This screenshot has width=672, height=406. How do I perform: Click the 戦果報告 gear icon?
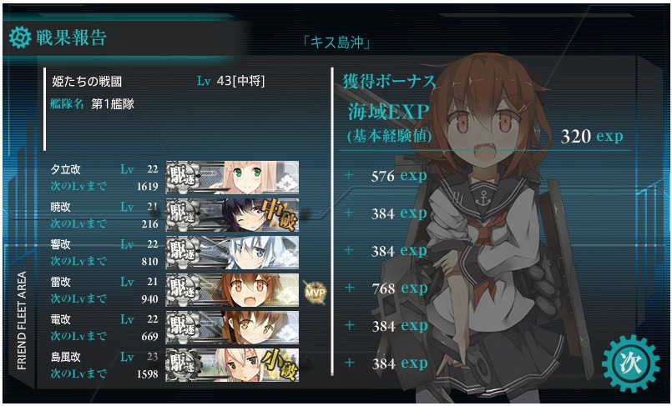(x=20, y=38)
